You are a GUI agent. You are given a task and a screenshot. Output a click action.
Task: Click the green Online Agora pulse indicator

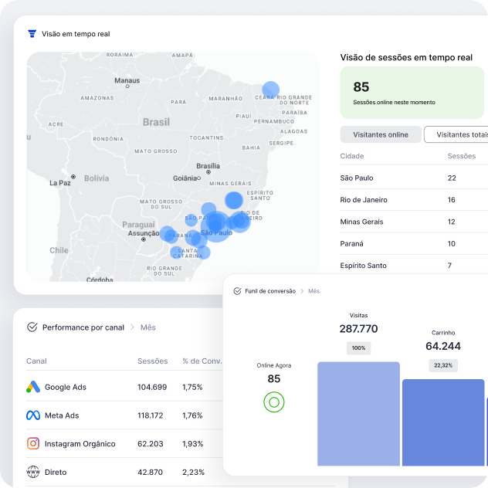[274, 402]
